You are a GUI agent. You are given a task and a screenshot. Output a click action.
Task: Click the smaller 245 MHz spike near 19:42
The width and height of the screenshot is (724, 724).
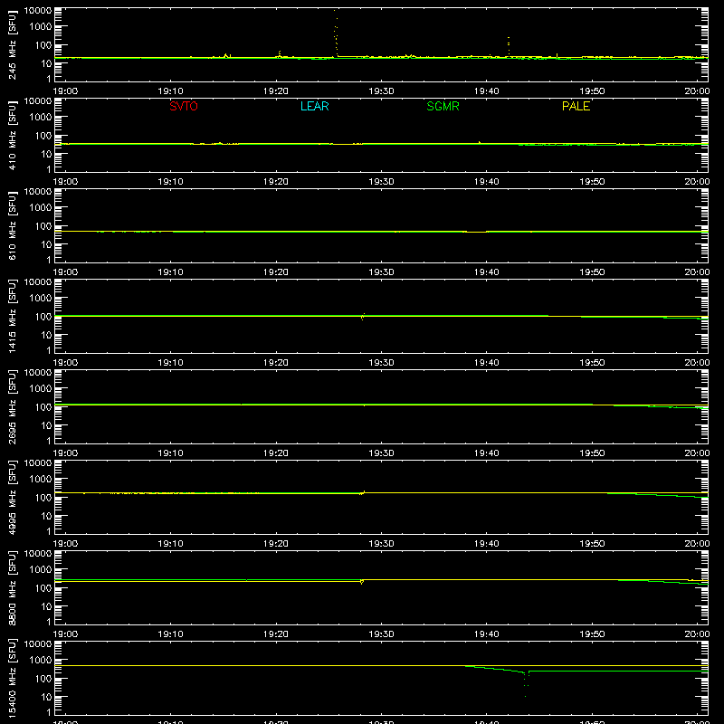[509, 46]
